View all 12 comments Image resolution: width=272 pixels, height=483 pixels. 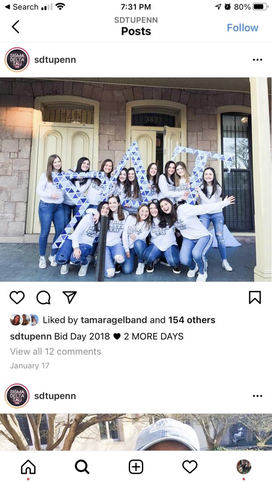[x=55, y=352]
